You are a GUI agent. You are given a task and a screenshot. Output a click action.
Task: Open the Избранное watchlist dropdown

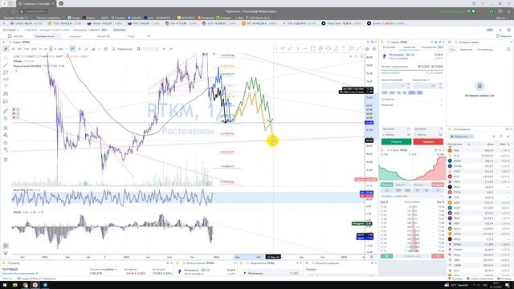point(462,136)
